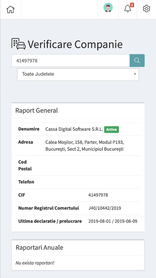Open notifications bell with badge
Screen dimensions: 156x278
click(x=128, y=8)
